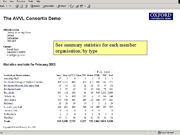Go back with the Back button

click(x=2, y=6)
